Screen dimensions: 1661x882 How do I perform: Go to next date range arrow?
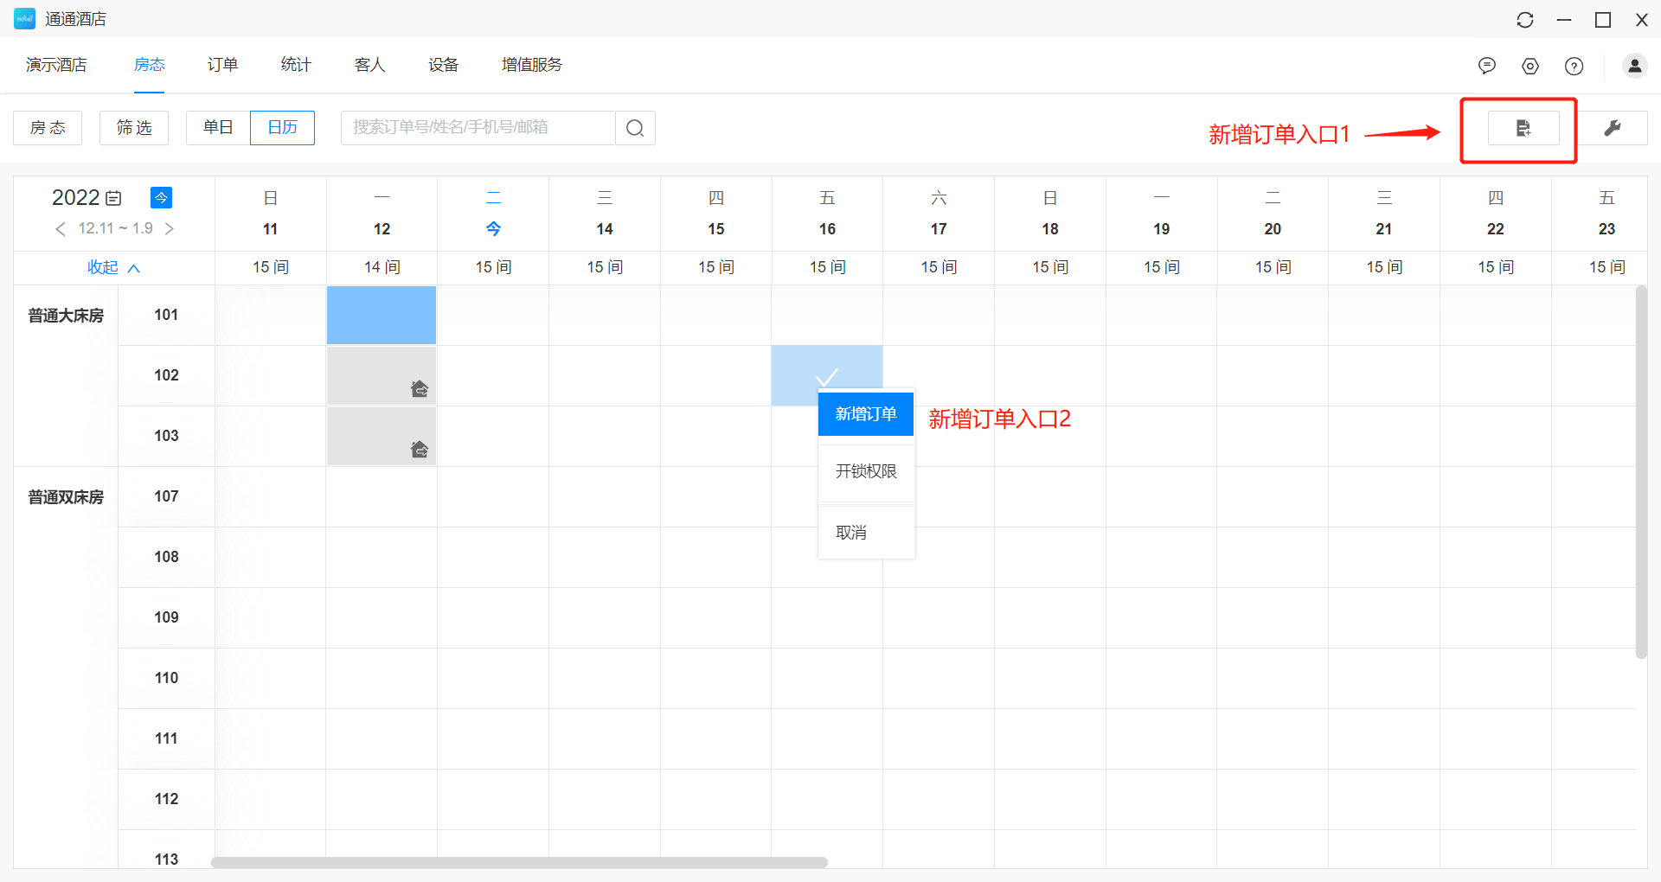pos(170,228)
